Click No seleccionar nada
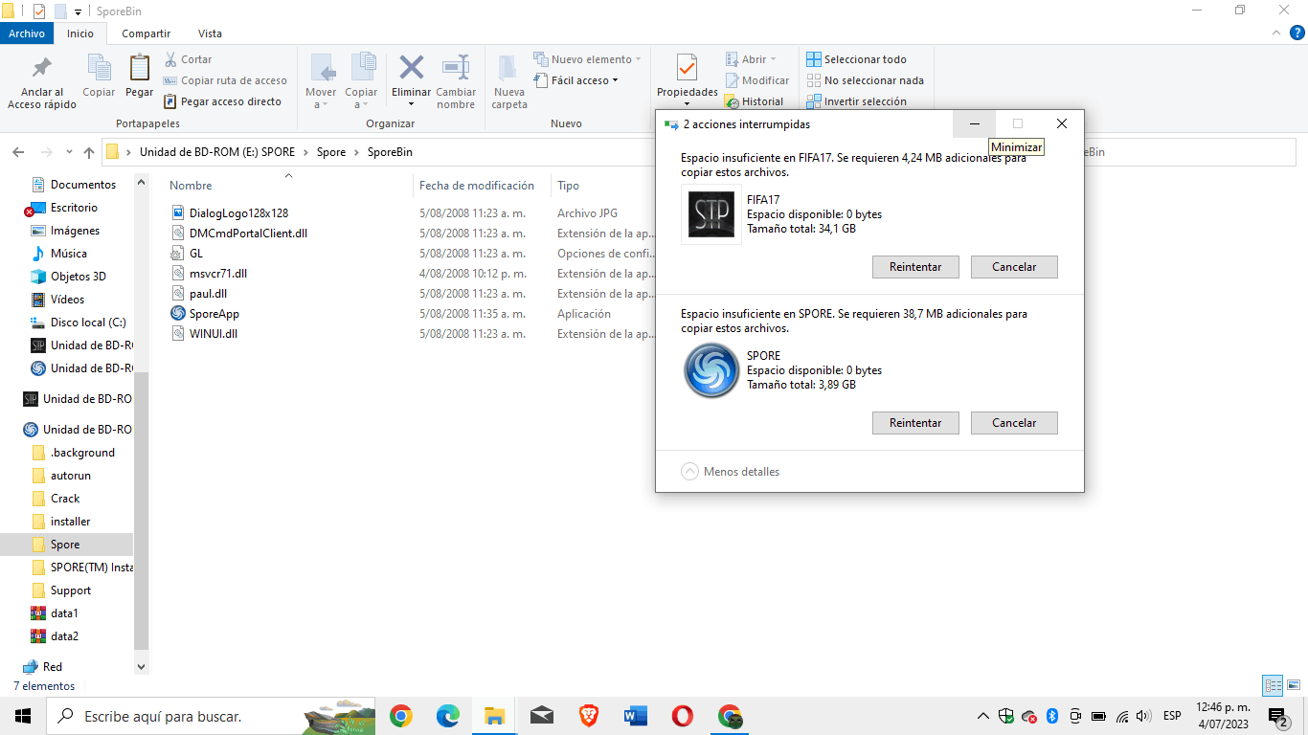Viewport: 1308px width, 735px height. pyautogui.click(x=865, y=80)
